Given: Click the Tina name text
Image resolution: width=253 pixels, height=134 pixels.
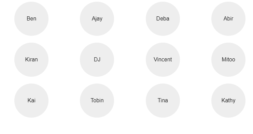Looking at the screenshot, I should point(163,100).
